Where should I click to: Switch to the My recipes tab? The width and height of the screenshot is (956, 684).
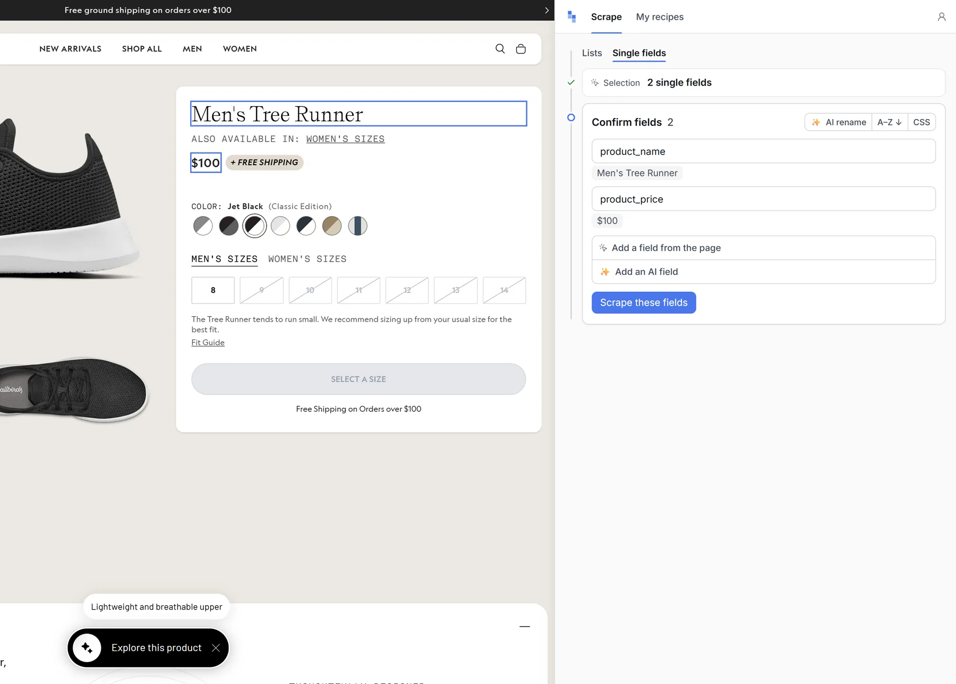click(660, 17)
